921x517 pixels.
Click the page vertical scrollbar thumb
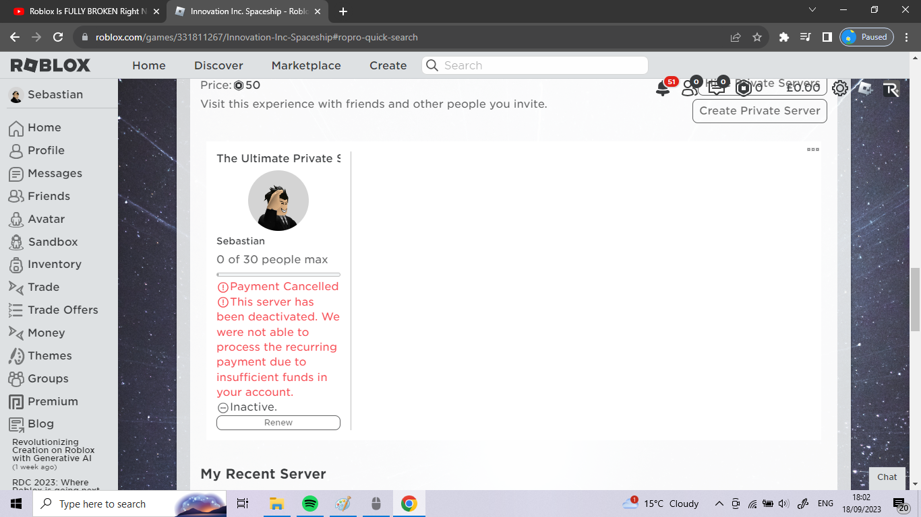(915, 300)
